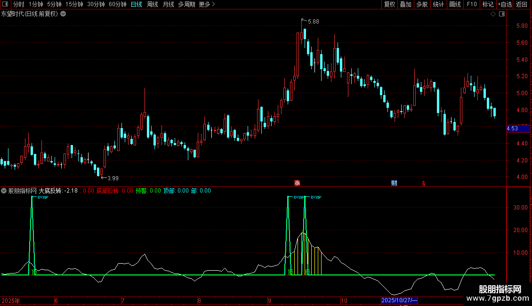The image size is (532, 306).
Task: Toggle the left panel icon in toolbar
Action: coord(5,4)
